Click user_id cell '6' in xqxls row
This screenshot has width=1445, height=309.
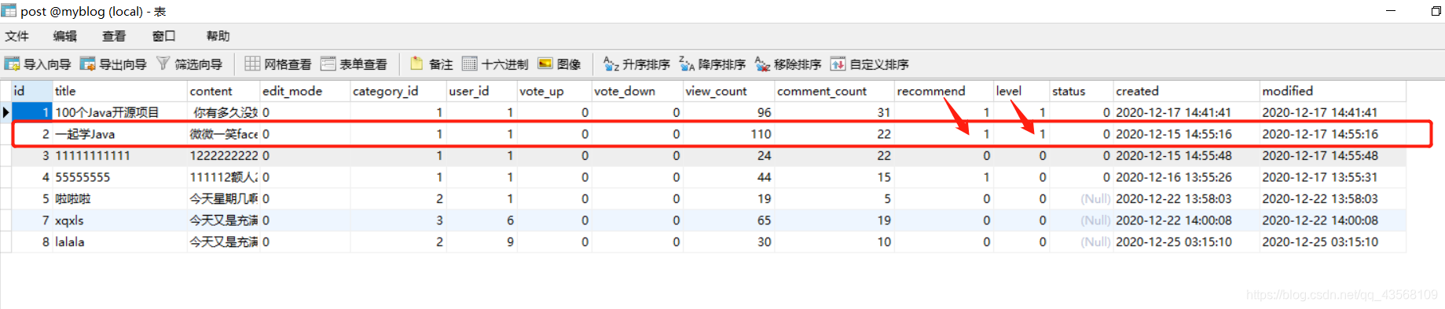pyautogui.click(x=482, y=220)
